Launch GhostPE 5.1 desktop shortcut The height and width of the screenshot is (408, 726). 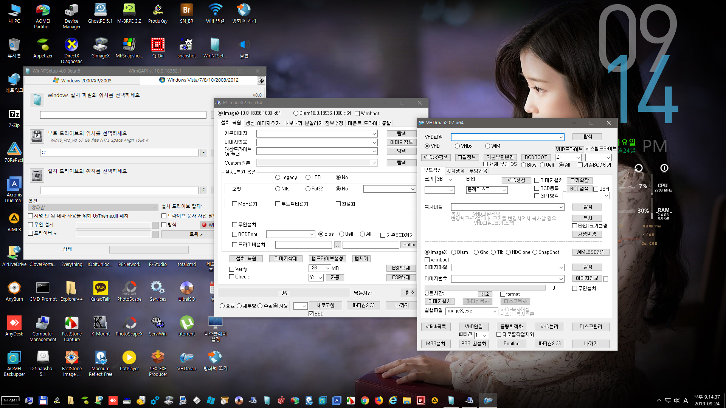[x=100, y=14]
